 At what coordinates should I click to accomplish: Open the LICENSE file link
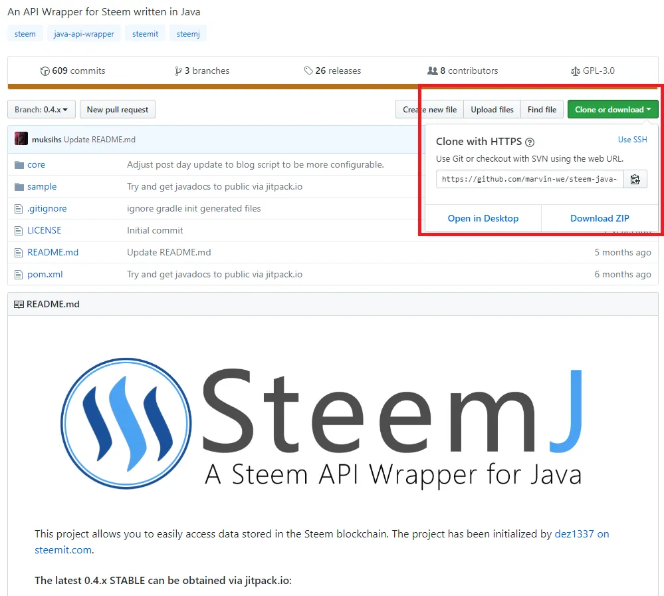[x=45, y=231]
